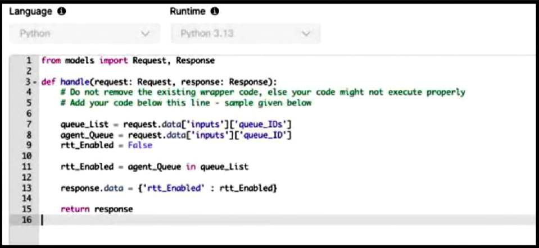
Task: Click 'agent_Queue in queue_List' expression
Action: [188, 167]
